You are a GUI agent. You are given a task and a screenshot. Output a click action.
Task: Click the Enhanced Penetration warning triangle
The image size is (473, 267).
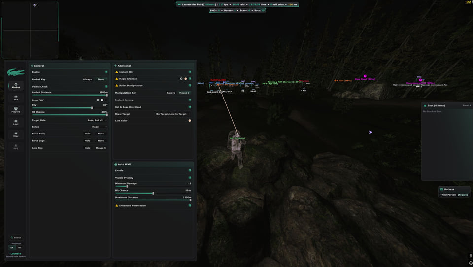coord(117,206)
